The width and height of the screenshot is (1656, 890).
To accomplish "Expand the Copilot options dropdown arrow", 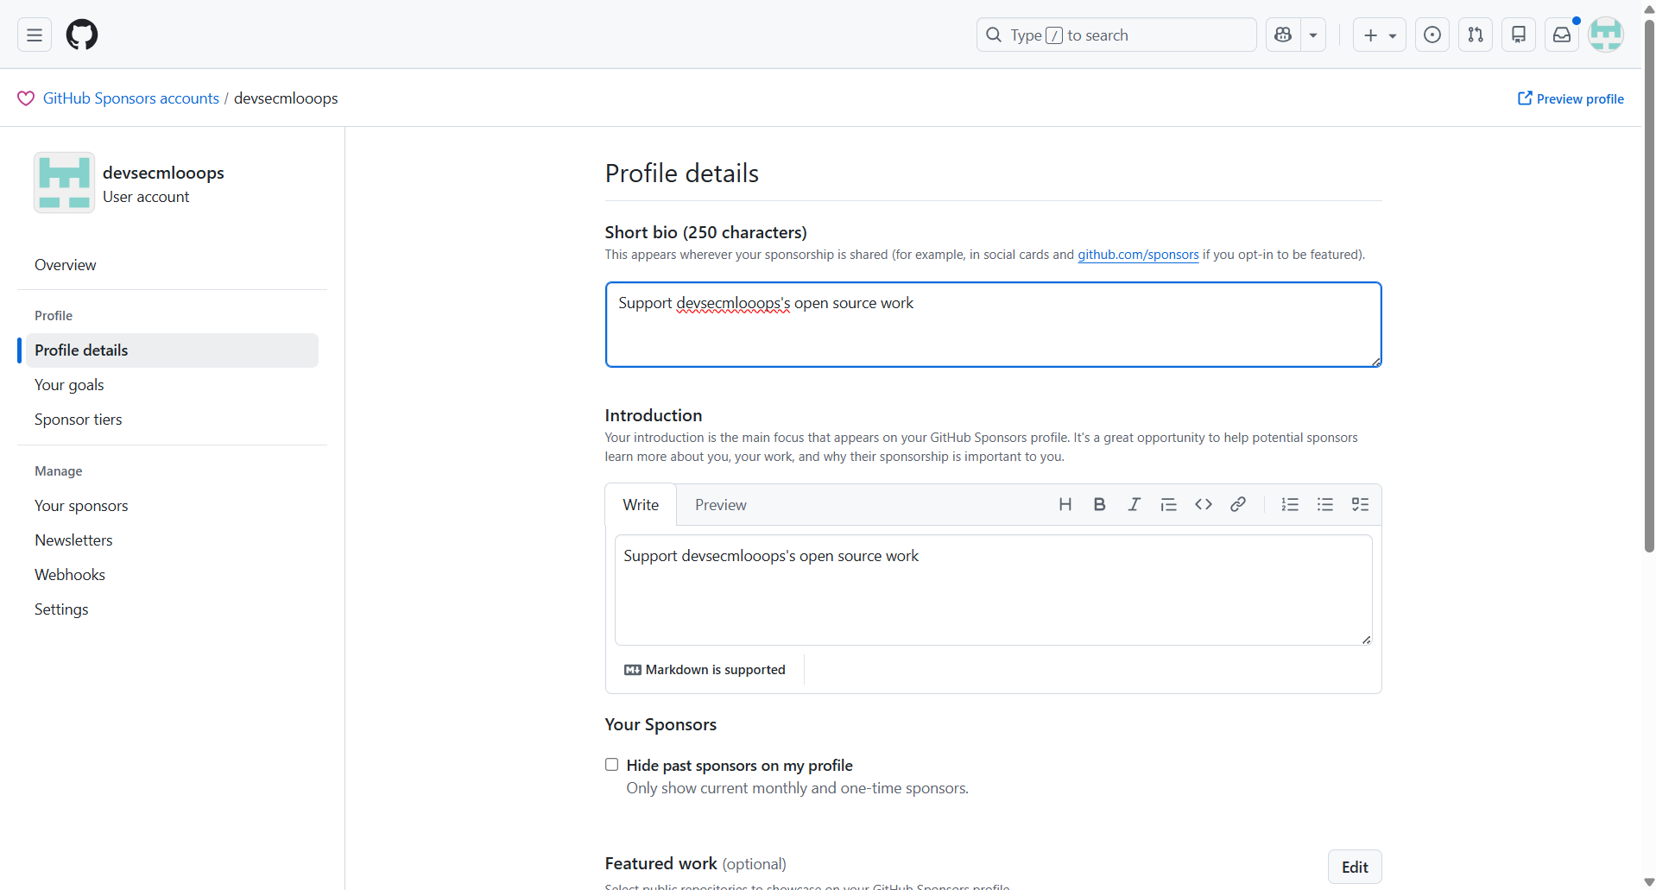I will click(1313, 35).
